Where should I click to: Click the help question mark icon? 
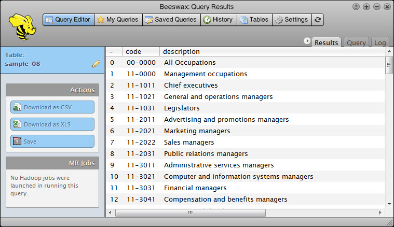(x=356, y=7)
